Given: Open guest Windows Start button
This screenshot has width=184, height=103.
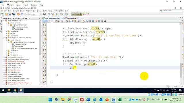Looking at the screenshot, I should (x=3, y=90).
